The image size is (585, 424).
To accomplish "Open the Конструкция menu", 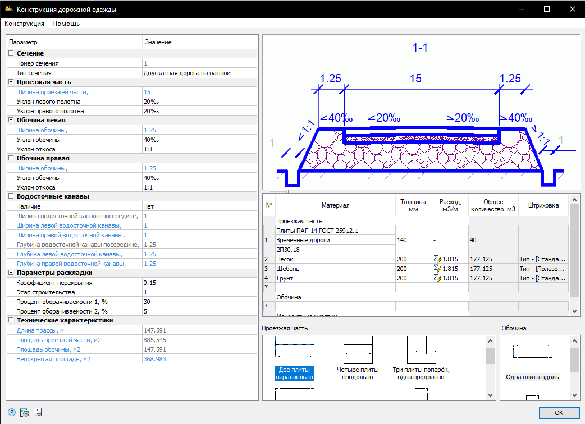I will [24, 24].
